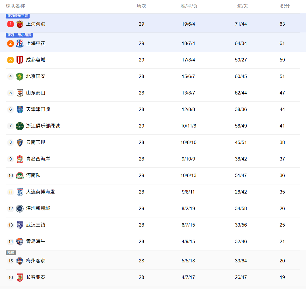This screenshot has height=290, width=306.
Task: Click the Changchun Yatai (长春亚泰) team crest
Action: point(20,277)
